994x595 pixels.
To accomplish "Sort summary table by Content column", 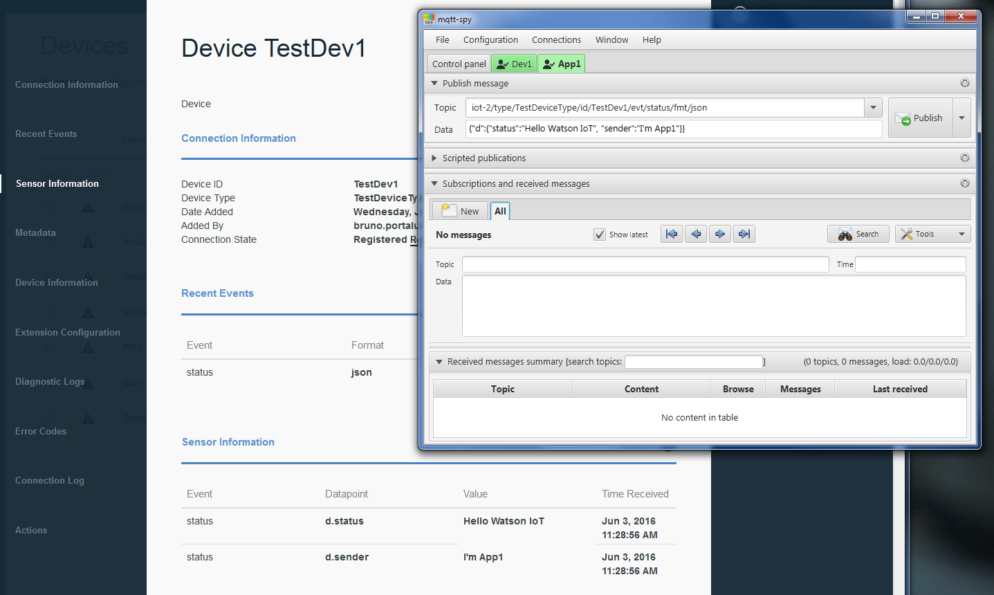I will (x=641, y=389).
